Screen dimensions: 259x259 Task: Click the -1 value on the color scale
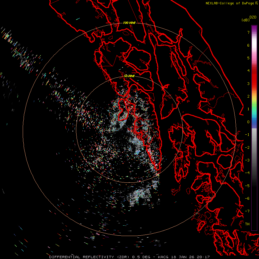tap(247, 135)
